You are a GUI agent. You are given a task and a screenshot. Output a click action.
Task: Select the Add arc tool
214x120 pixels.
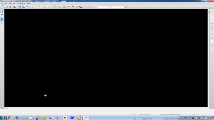point(212,30)
